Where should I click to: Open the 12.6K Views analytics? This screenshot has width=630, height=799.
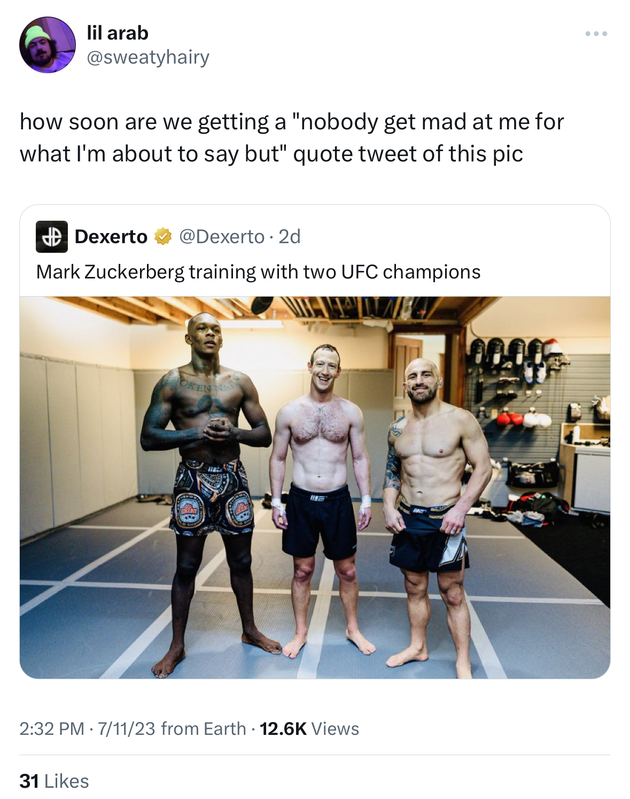(x=309, y=728)
